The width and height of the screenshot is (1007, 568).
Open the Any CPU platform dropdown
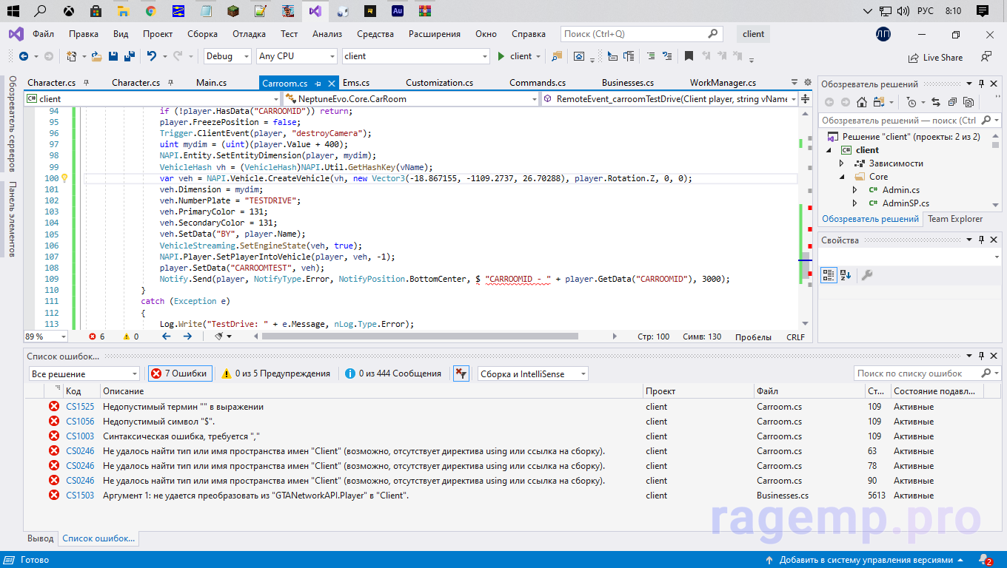[x=296, y=56]
